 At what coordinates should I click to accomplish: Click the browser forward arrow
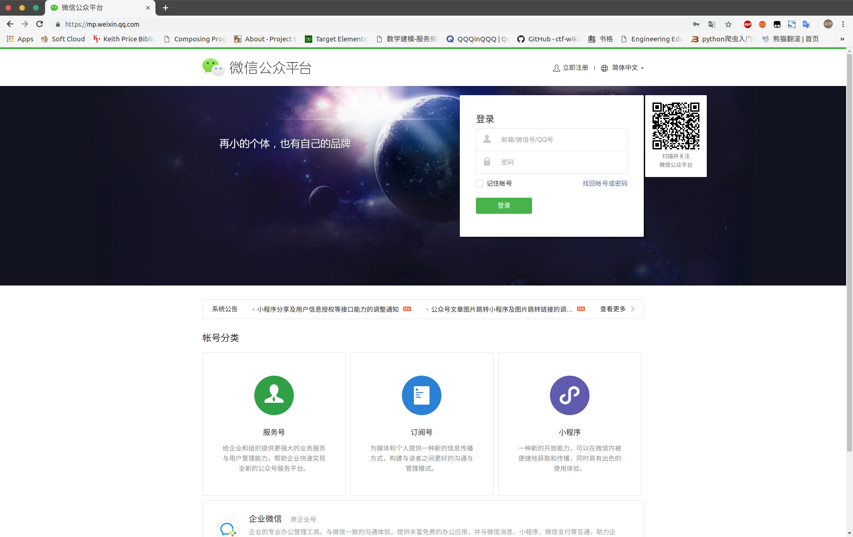coord(25,24)
